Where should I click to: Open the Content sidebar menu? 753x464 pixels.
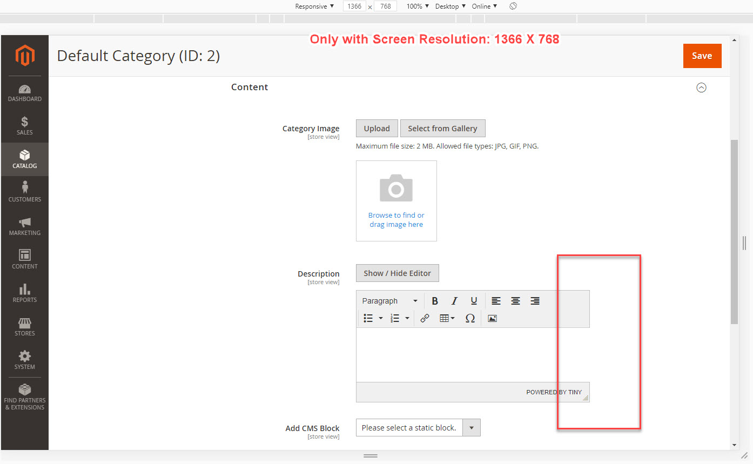(25, 260)
